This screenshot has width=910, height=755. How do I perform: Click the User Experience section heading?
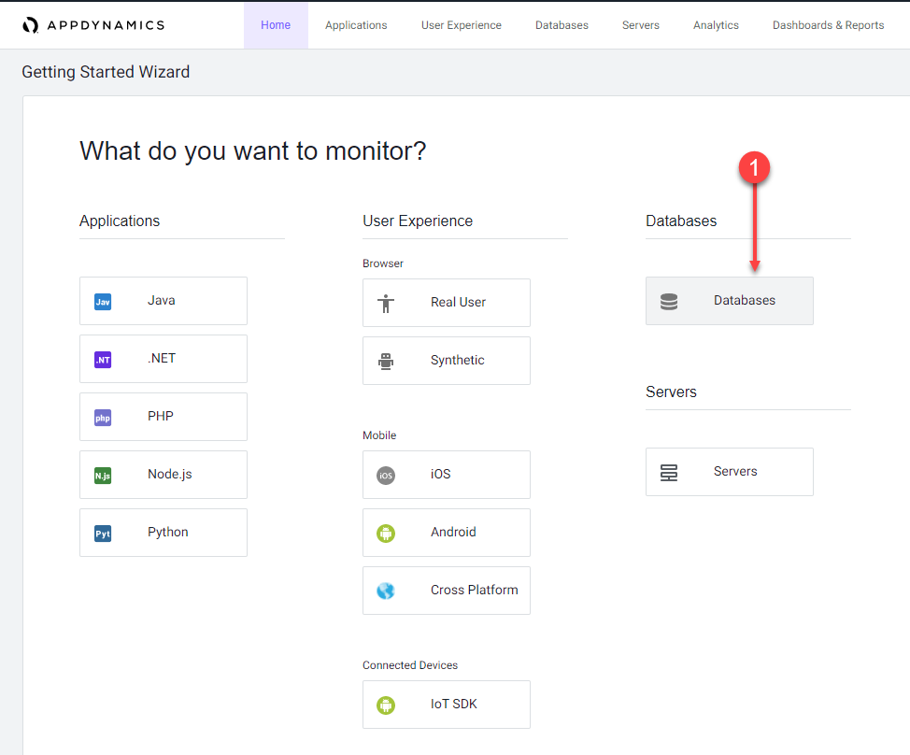click(x=418, y=221)
